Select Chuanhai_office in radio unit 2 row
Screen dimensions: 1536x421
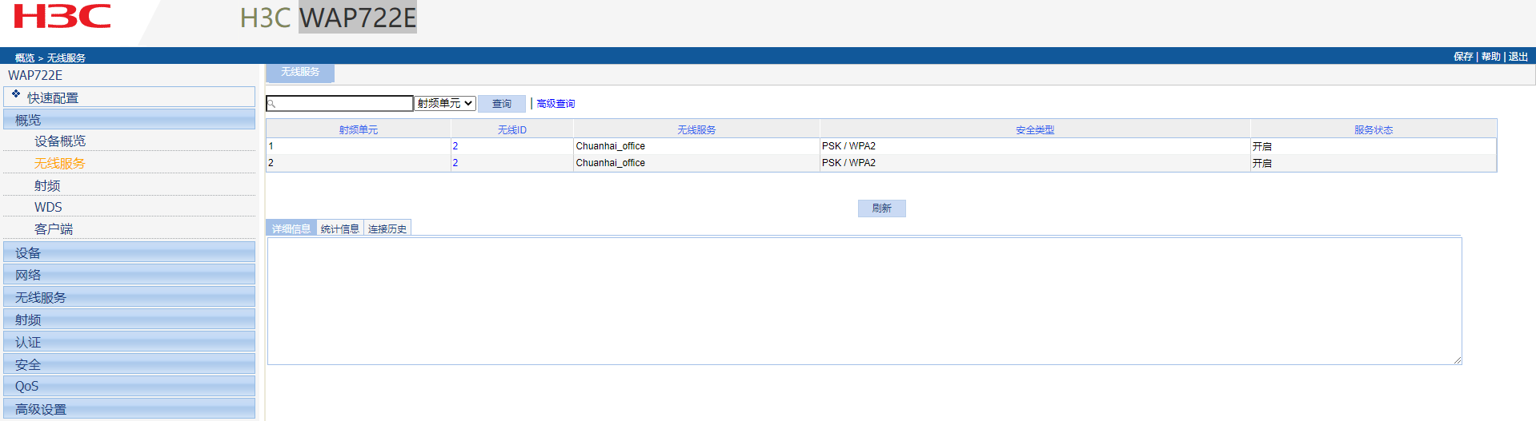point(611,163)
